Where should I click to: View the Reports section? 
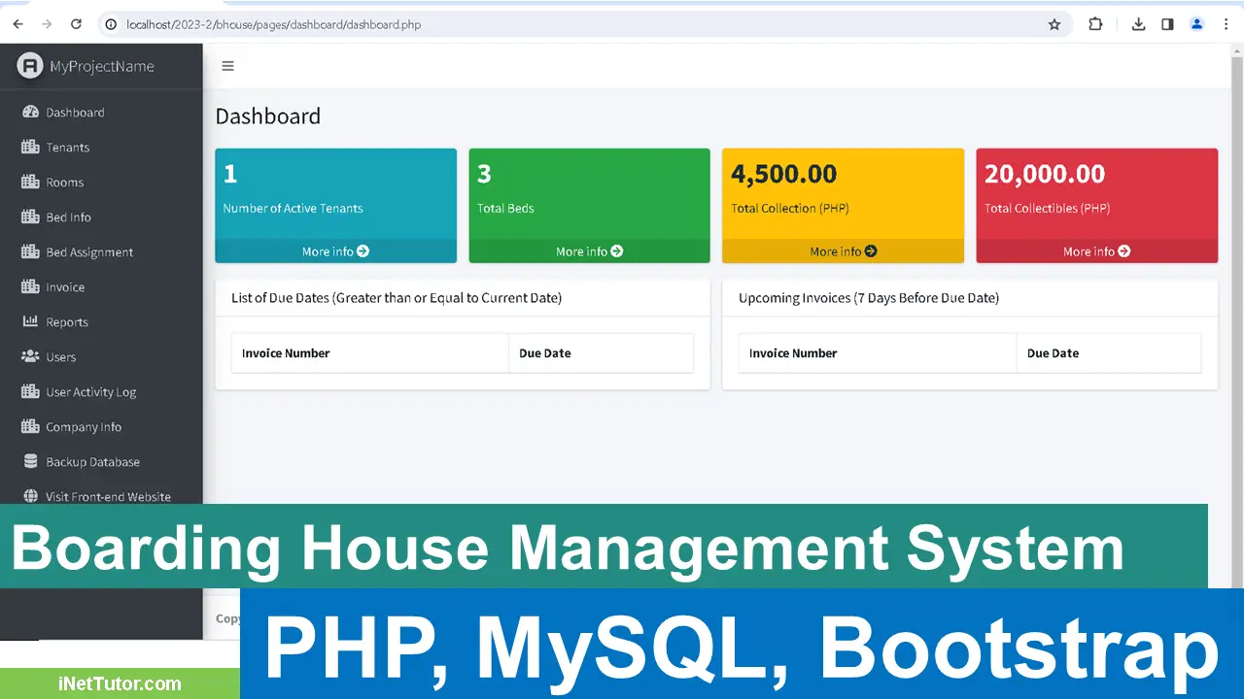pyautogui.click(x=68, y=321)
